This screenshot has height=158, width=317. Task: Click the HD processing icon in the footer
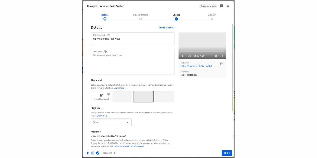tap(93, 153)
